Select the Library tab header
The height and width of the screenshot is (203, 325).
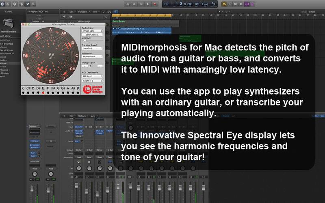[x=9, y=12]
